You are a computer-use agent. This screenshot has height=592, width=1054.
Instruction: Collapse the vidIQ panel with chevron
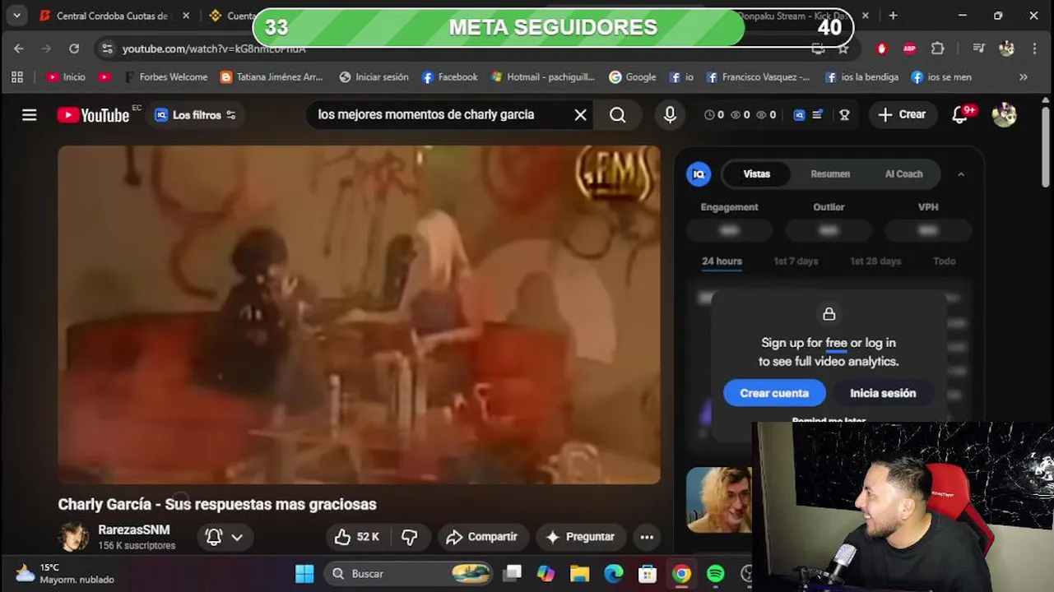click(x=961, y=174)
